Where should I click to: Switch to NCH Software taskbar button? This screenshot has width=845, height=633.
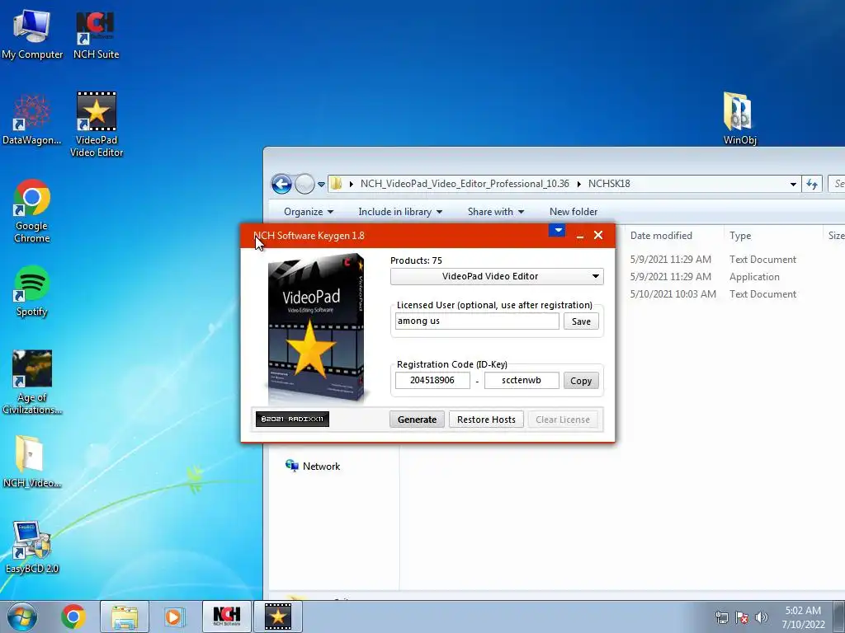pyautogui.click(x=227, y=617)
